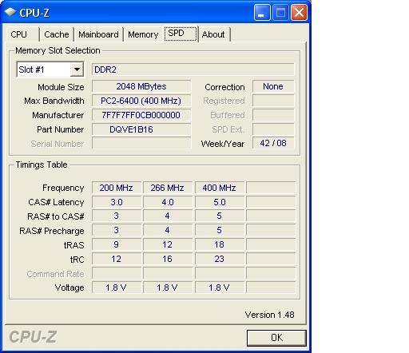Minimize the CPU-Z window
Viewport: 409px width, 353px height.
(262, 12)
